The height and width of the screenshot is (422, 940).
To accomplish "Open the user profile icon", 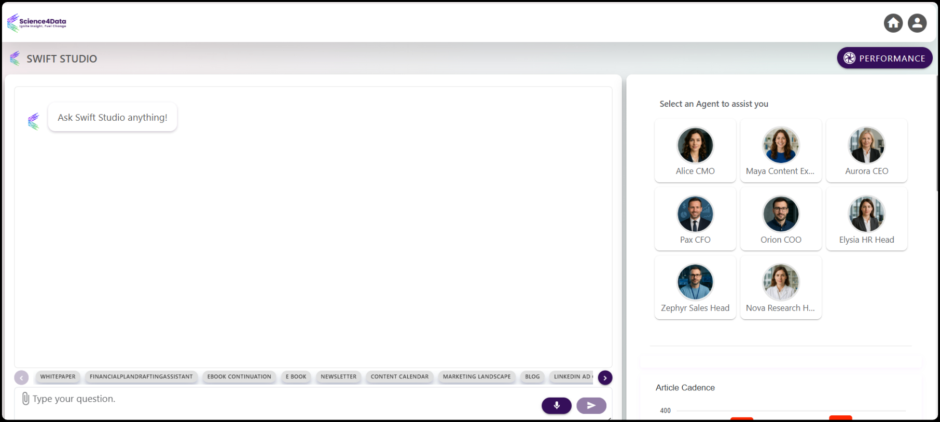I will click(917, 23).
